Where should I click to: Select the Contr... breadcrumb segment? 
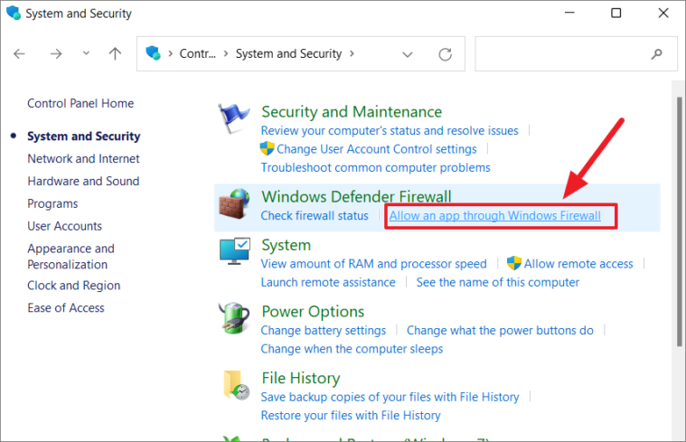pos(198,53)
